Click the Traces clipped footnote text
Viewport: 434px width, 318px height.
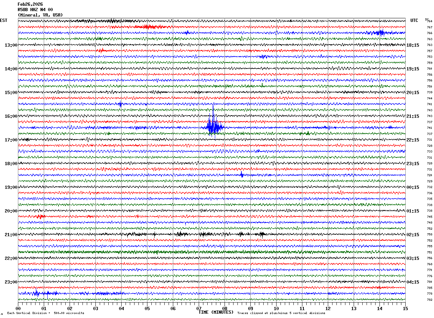tap(281, 313)
